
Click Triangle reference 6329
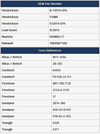click(x=56, y=123)
